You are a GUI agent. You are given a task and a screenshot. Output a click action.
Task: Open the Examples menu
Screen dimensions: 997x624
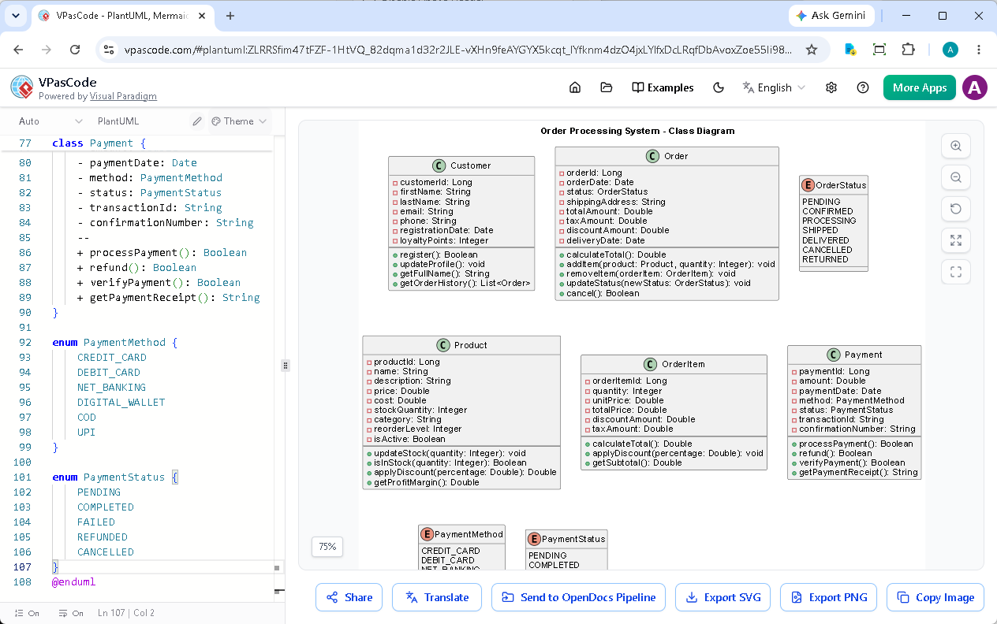pos(663,87)
